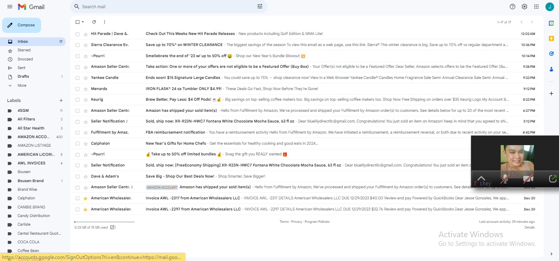
Task: Create new label plus icon
Action: tap(61, 100)
